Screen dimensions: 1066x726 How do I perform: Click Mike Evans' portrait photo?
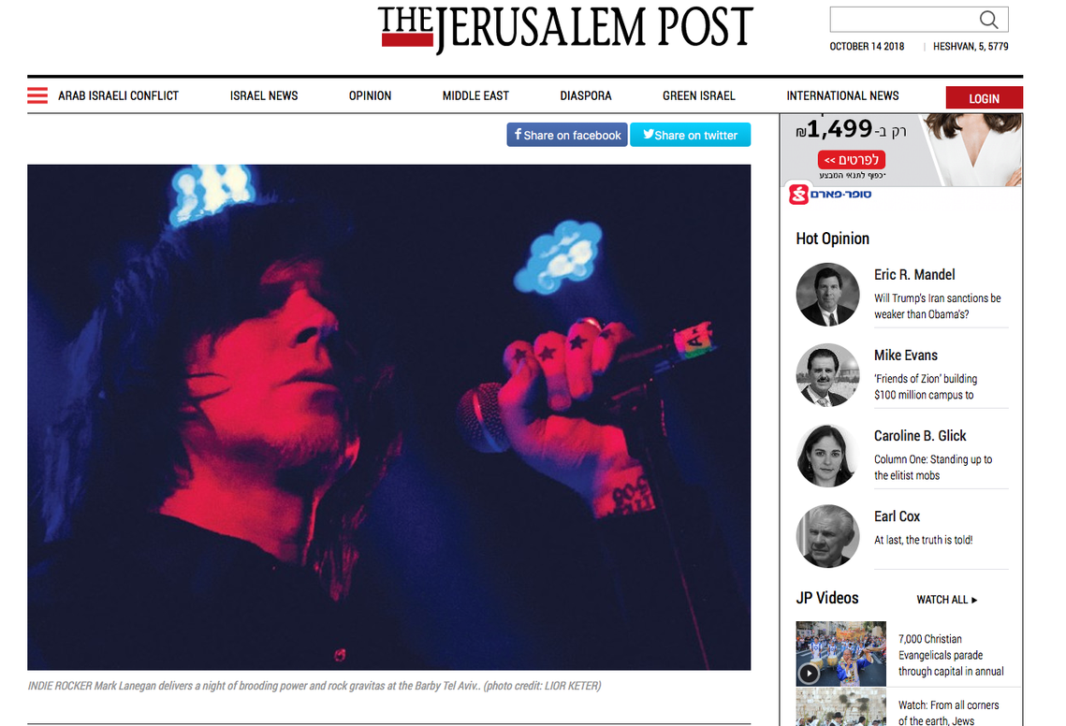828,375
